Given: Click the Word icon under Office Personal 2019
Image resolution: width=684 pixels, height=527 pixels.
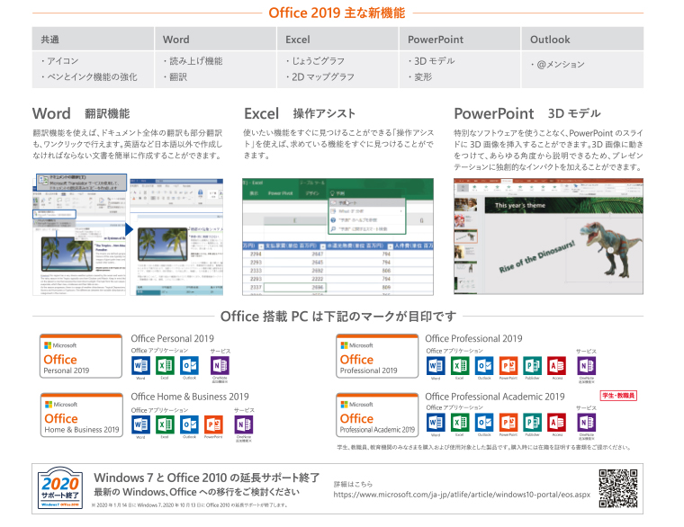Looking at the screenshot, I should tap(140, 365).
